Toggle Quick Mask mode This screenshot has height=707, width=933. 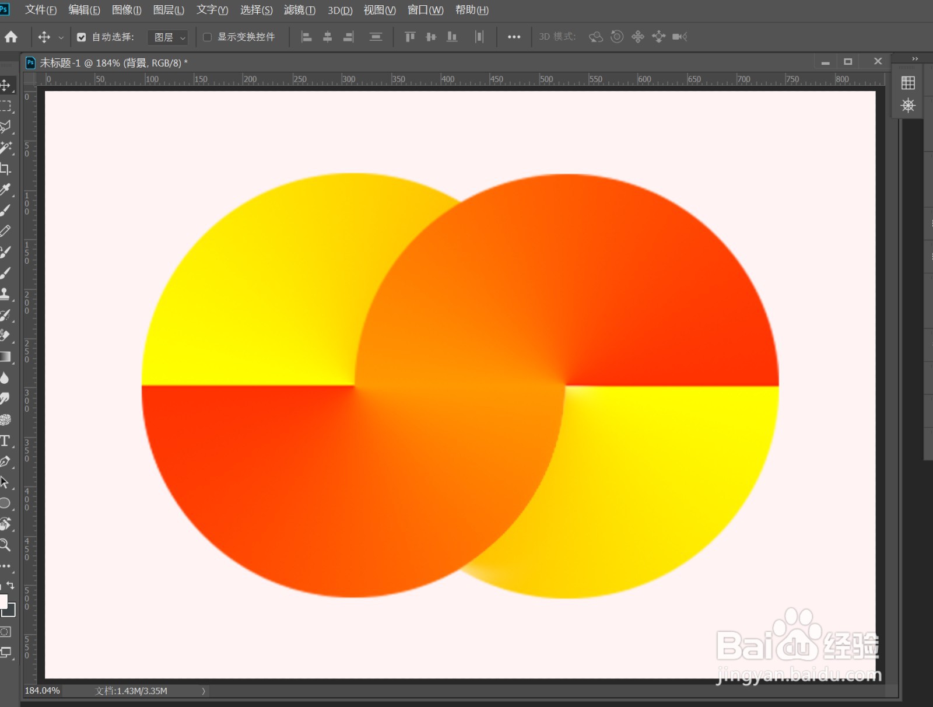pos(5,632)
